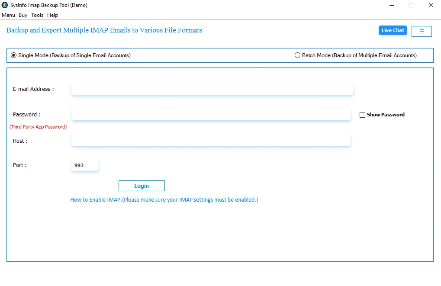Open the Help menu
The height and width of the screenshot is (286, 441).
[x=52, y=15]
